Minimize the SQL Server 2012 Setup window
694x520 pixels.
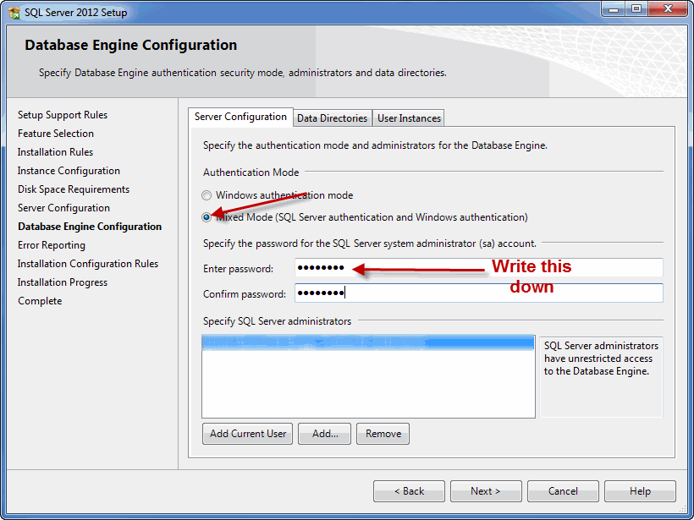[x=614, y=9]
